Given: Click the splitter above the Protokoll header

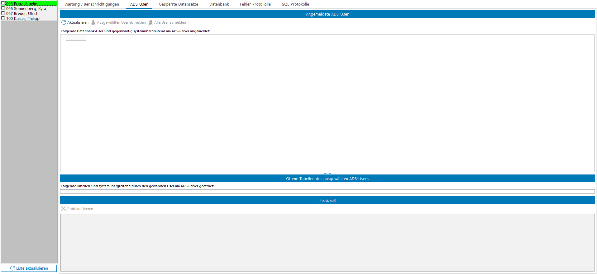Looking at the screenshot, I should point(327,195).
